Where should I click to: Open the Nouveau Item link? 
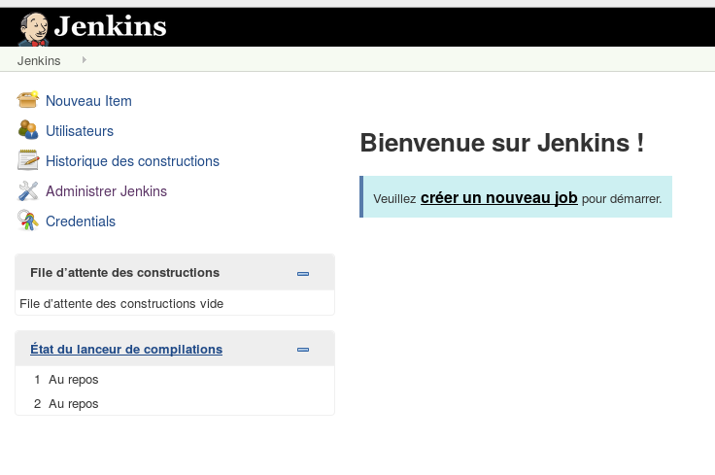[88, 101]
